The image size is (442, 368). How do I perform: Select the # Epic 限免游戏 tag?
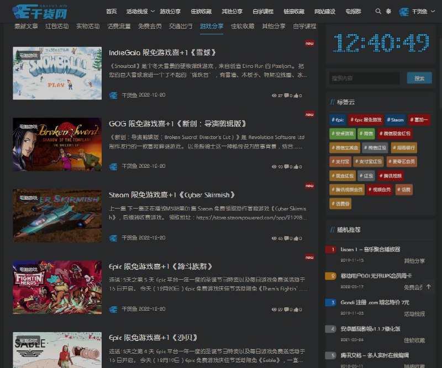366,120
